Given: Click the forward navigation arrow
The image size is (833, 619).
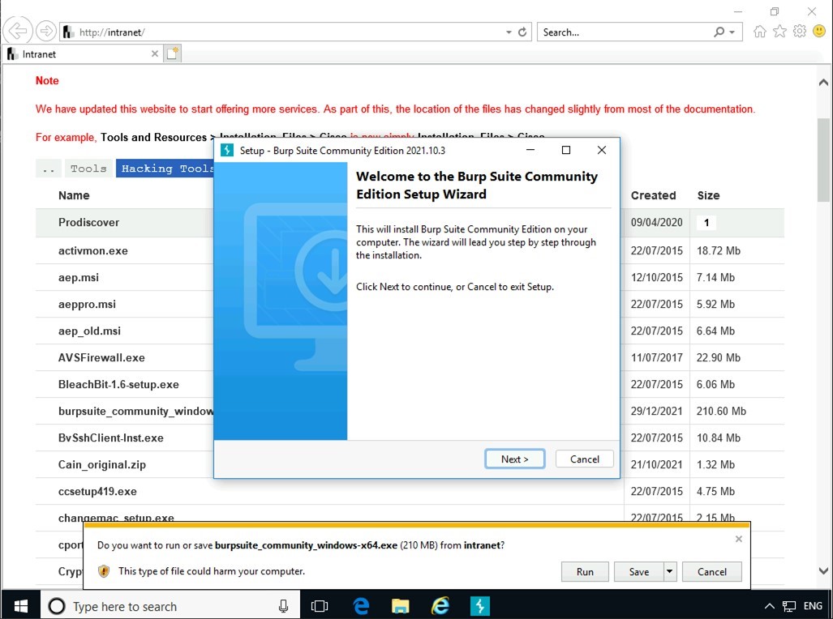Looking at the screenshot, I should pyautogui.click(x=46, y=31).
